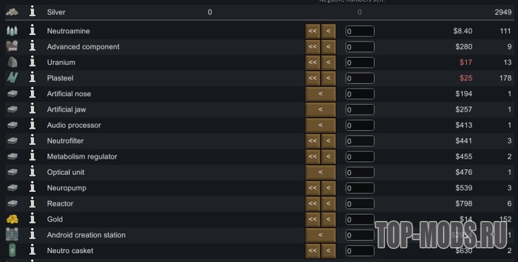
Task: Click the Optical unit quantity box
Action: click(x=360, y=172)
